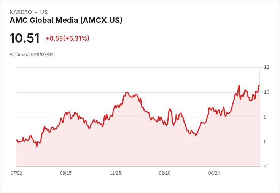
Task: Click the At close:2026/07/02 timestamp
Action: (32, 55)
